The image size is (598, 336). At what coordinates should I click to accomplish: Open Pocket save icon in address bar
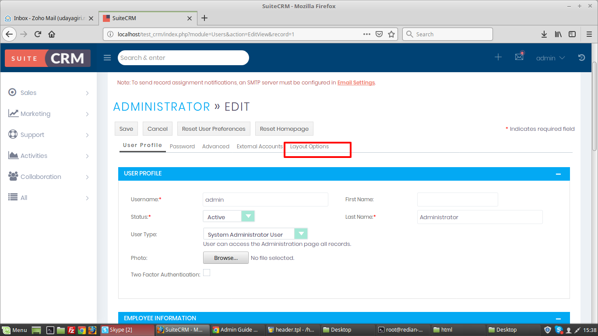[380, 34]
